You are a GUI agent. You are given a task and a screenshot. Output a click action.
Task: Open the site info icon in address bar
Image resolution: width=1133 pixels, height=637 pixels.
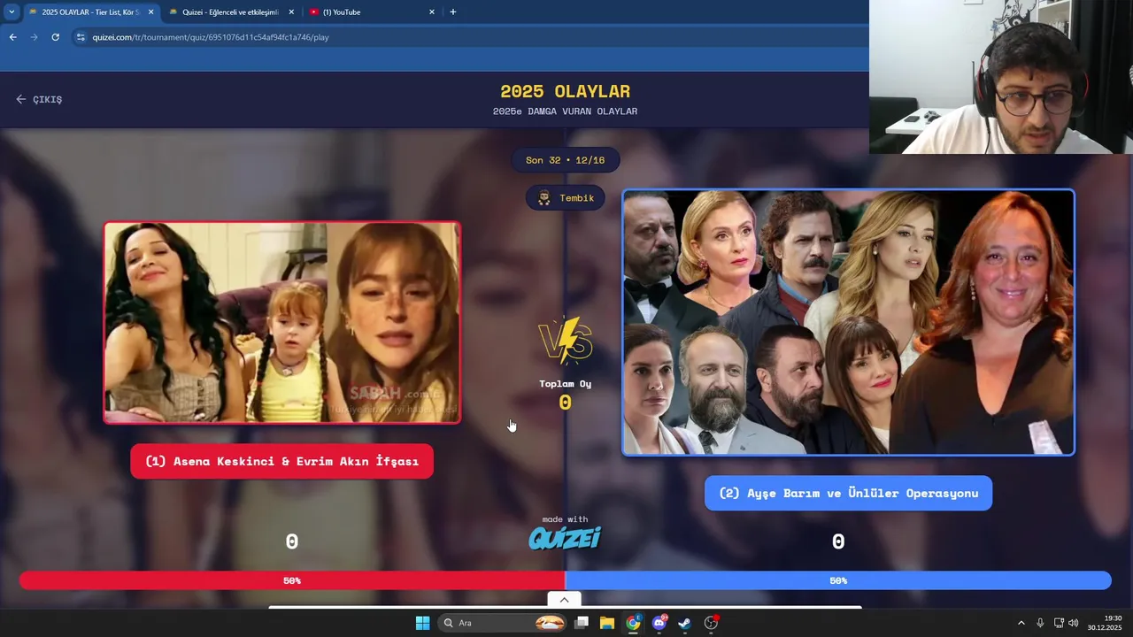(x=81, y=37)
